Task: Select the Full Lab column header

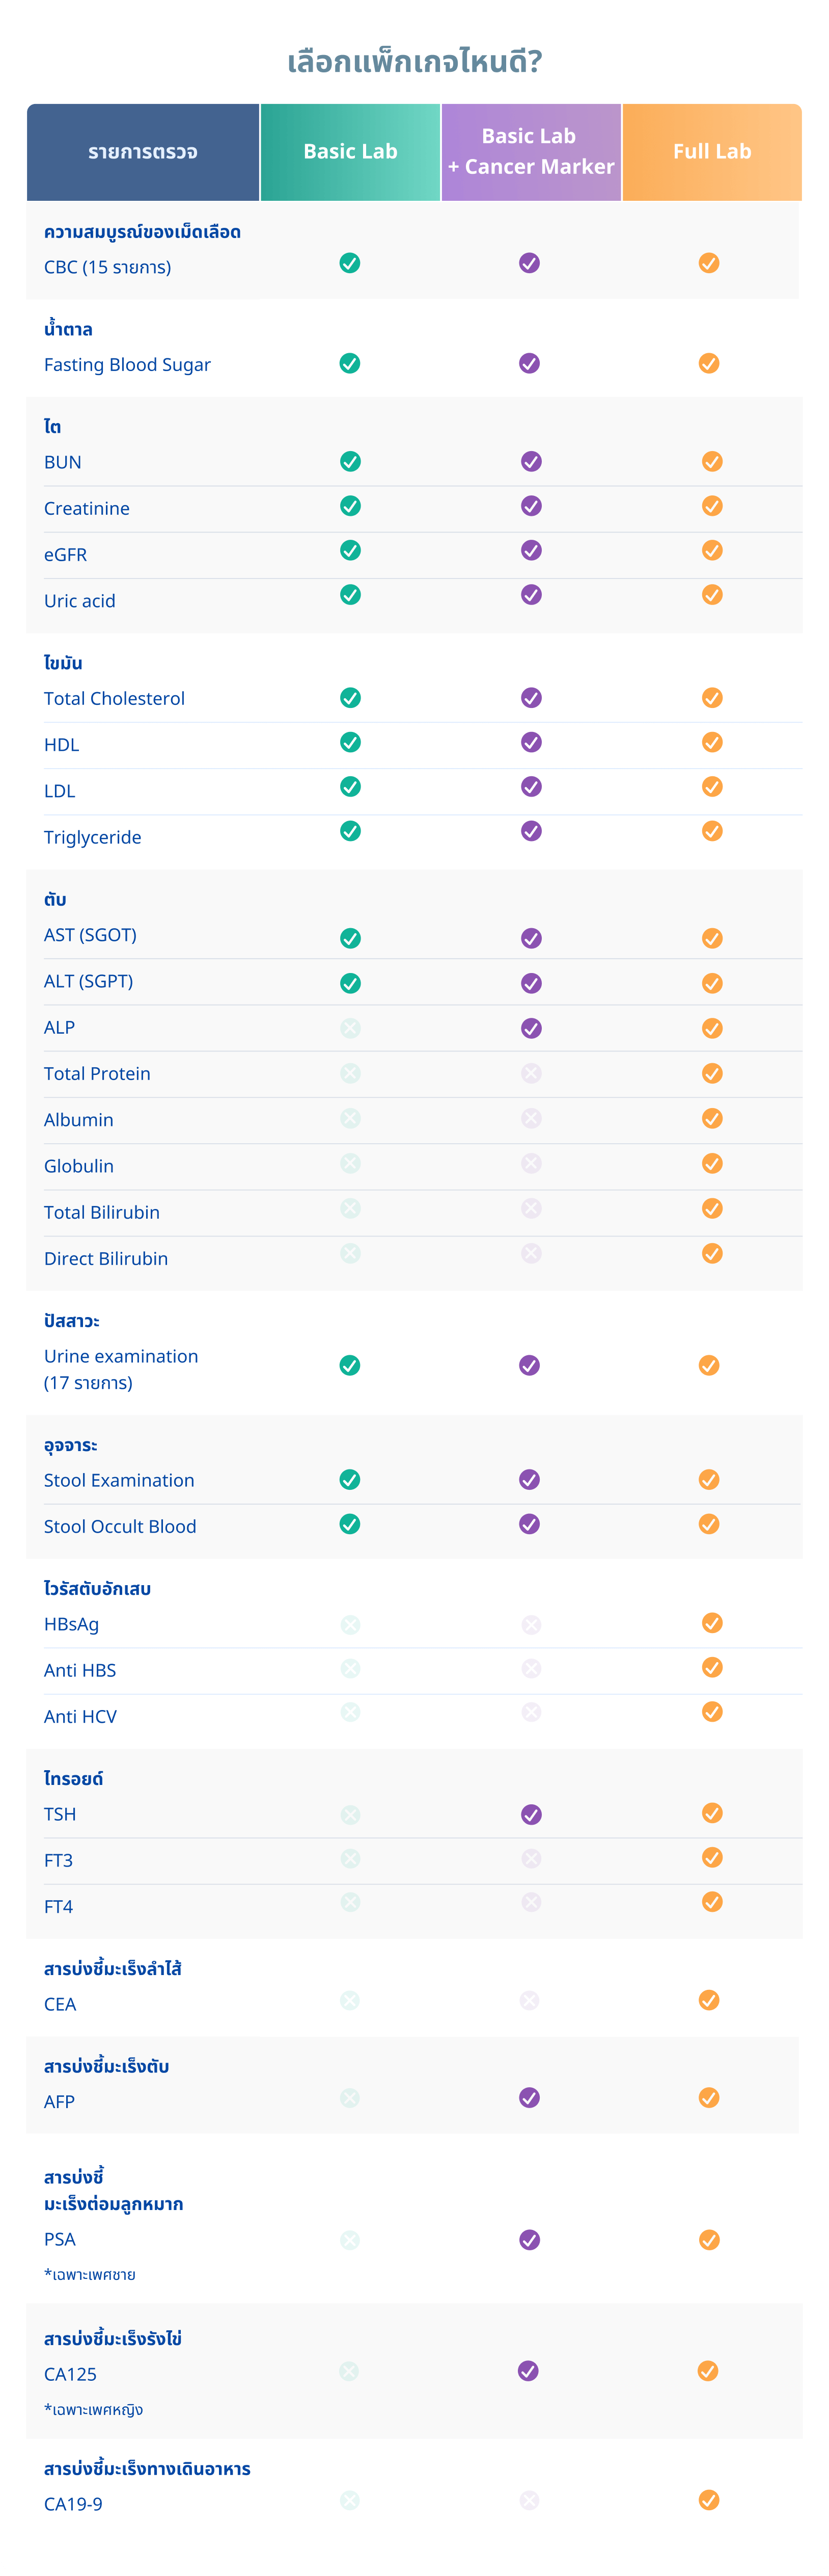Action: 712,152
